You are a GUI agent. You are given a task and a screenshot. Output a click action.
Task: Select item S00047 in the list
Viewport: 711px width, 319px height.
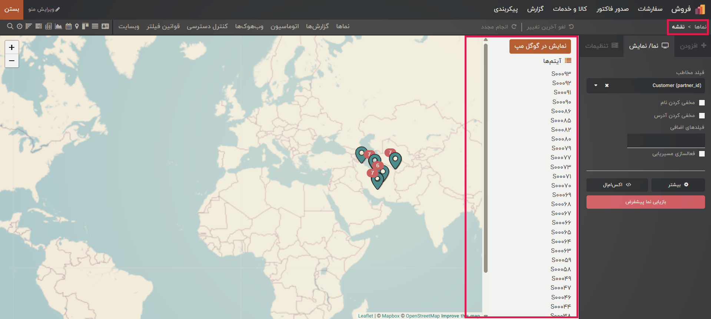point(561,288)
